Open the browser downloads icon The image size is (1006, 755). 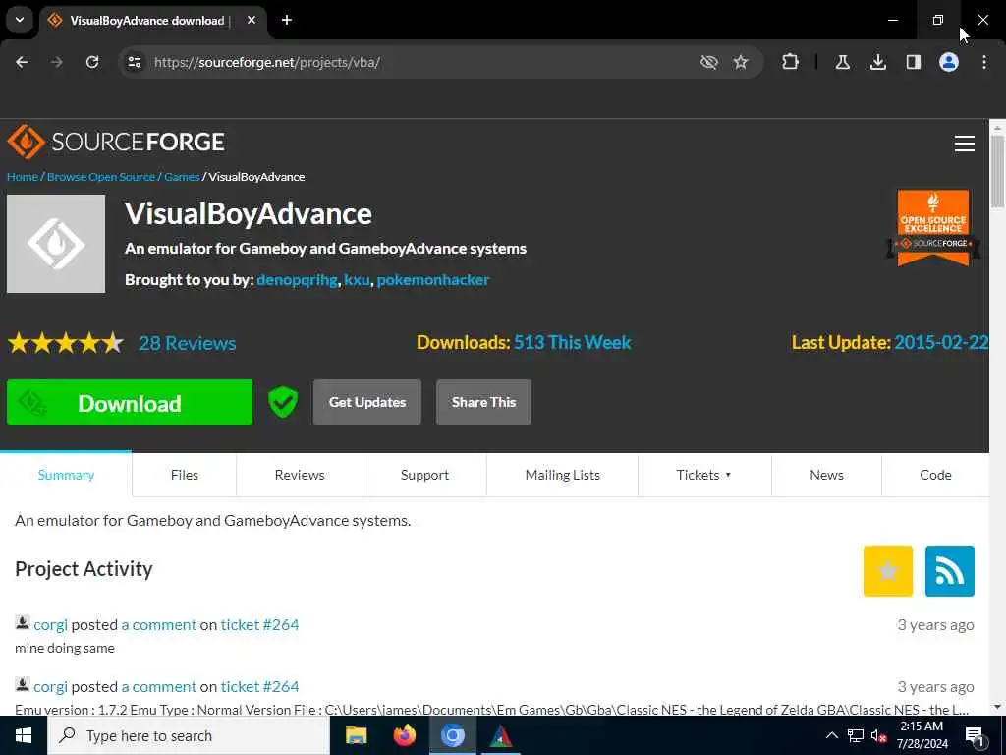click(x=877, y=62)
